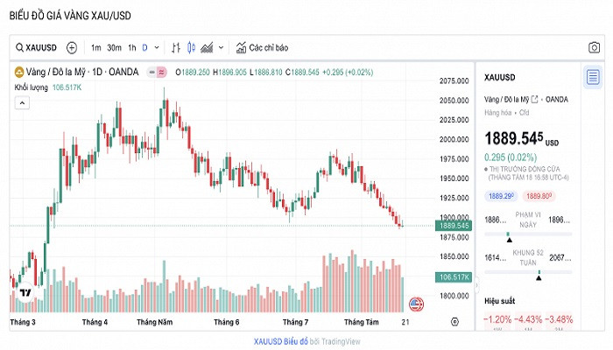Open the chart style dropdown arrow
Viewport: 613px width, 350px height.
click(x=221, y=47)
